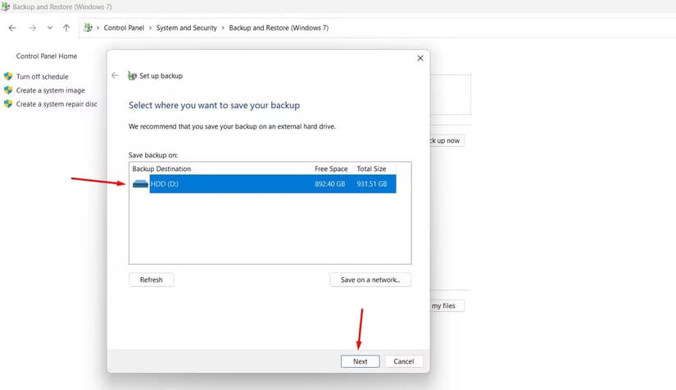676x390 pixels.
Task: Open Create a system image
Action: tap(51, 90)
